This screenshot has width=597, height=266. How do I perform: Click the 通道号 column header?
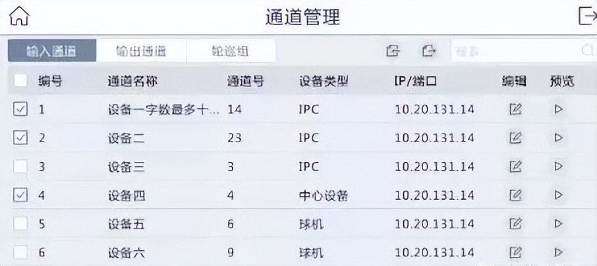tap(245, 82)
